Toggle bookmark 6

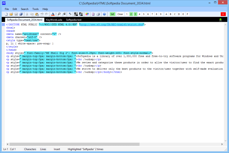tap(148, 14)
